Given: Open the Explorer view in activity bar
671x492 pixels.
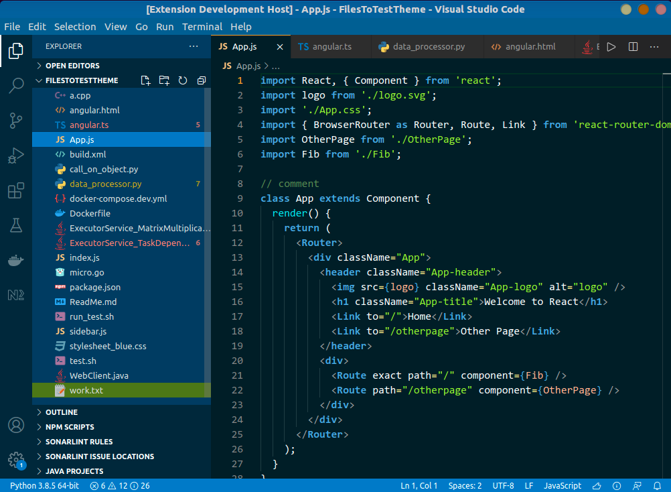Looking at the screenshot, I should (x=16, y=51).
